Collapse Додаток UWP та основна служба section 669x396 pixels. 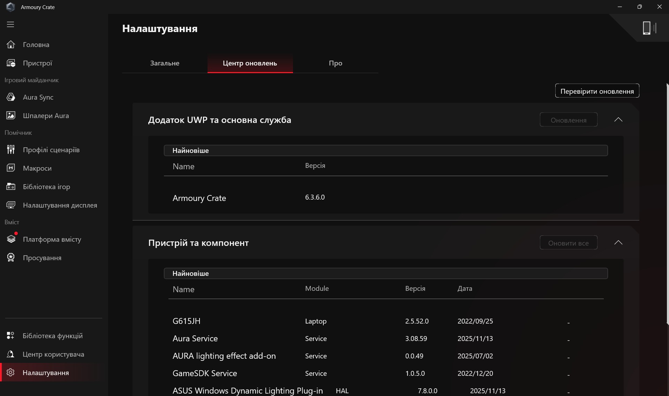point(618,120)
